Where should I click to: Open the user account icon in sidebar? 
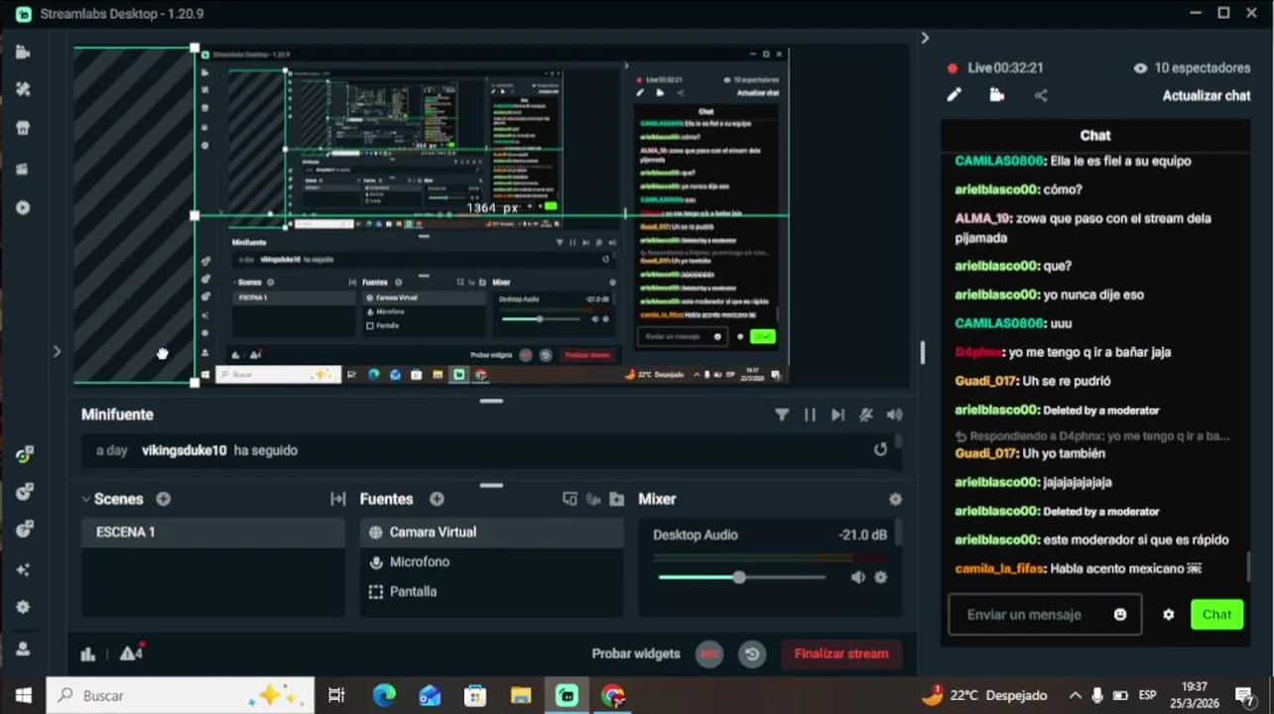point(23,649)
